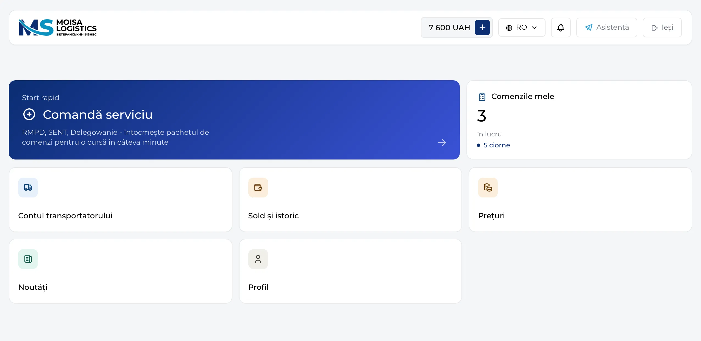Open Noutăți news card

pos(121,271)
